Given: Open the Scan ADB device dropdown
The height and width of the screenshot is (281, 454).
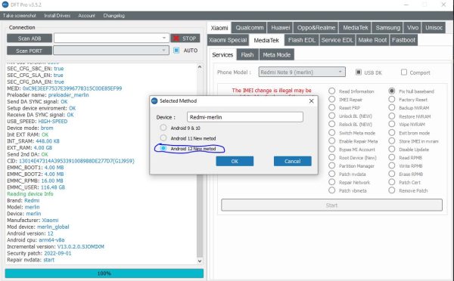Looking at the screenshot, I should coord(111,39).
